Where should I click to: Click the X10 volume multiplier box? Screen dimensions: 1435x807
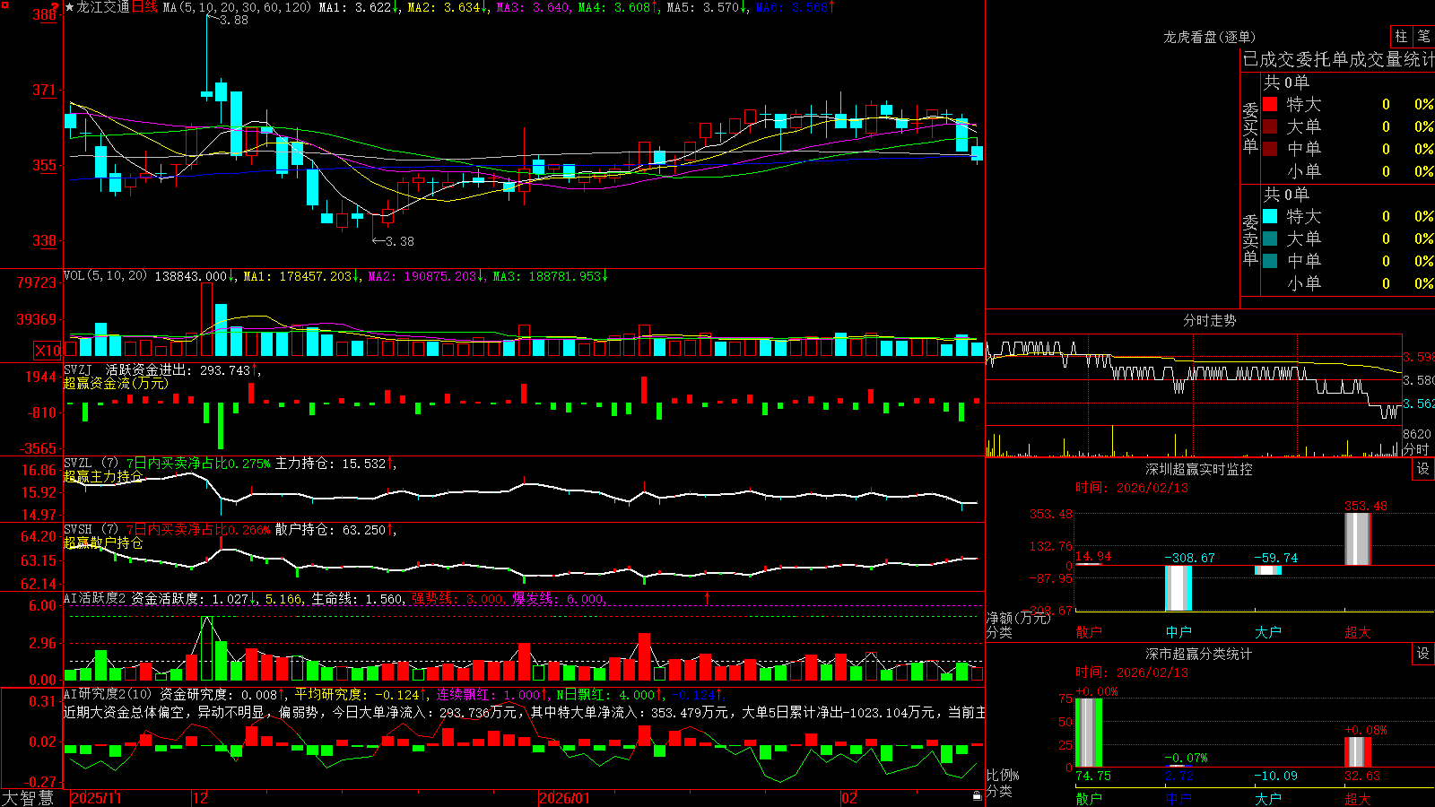48,351
